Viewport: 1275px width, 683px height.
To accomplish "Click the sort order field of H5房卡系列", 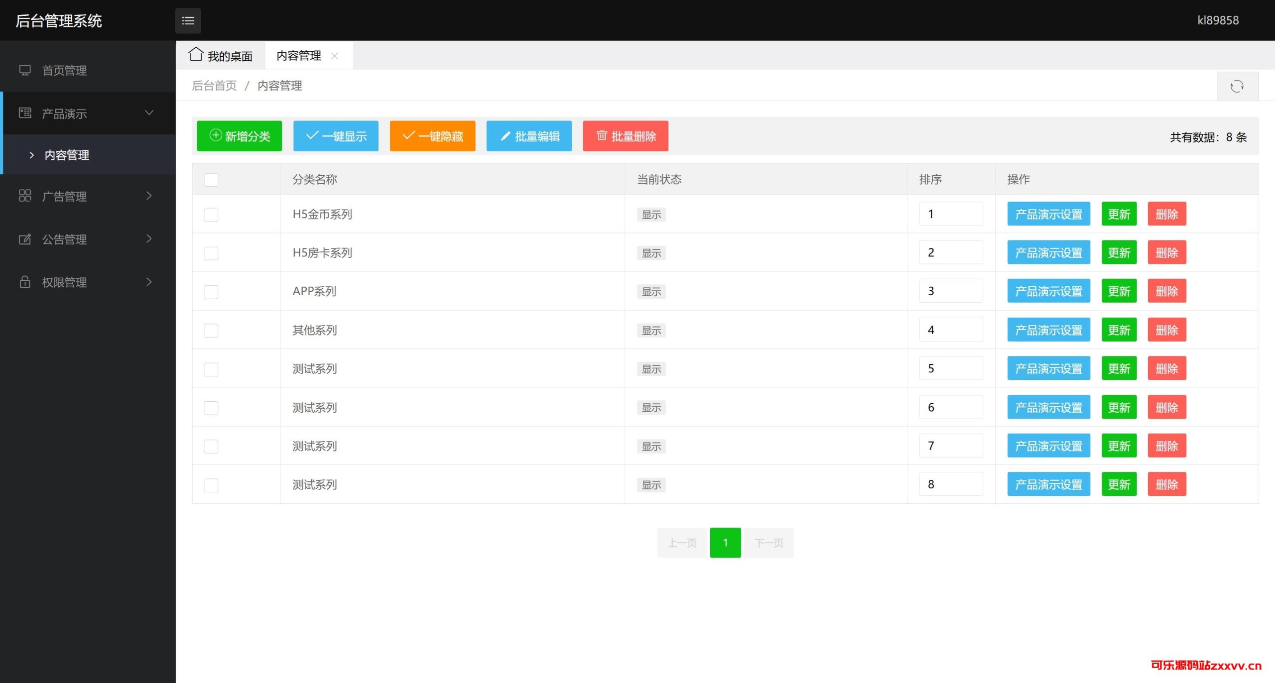I will 950,253.
